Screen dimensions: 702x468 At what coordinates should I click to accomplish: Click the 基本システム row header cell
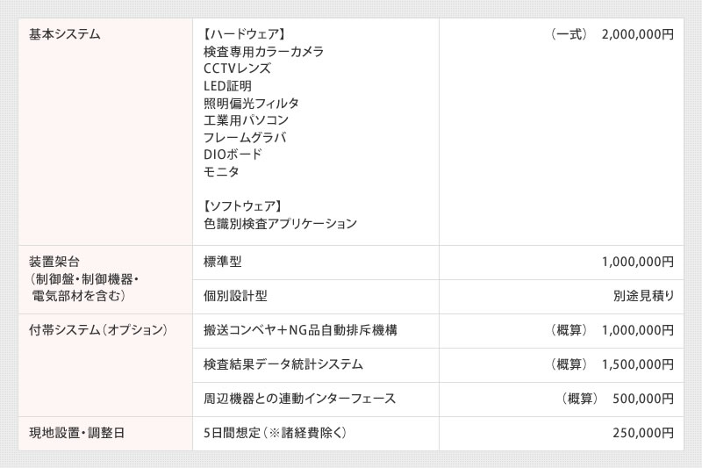[x=105, y=132]
